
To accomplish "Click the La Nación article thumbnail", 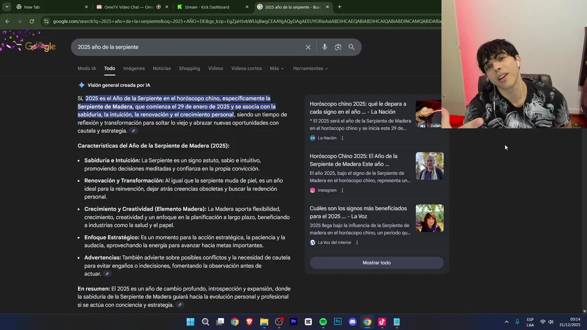I will (428, 114).
